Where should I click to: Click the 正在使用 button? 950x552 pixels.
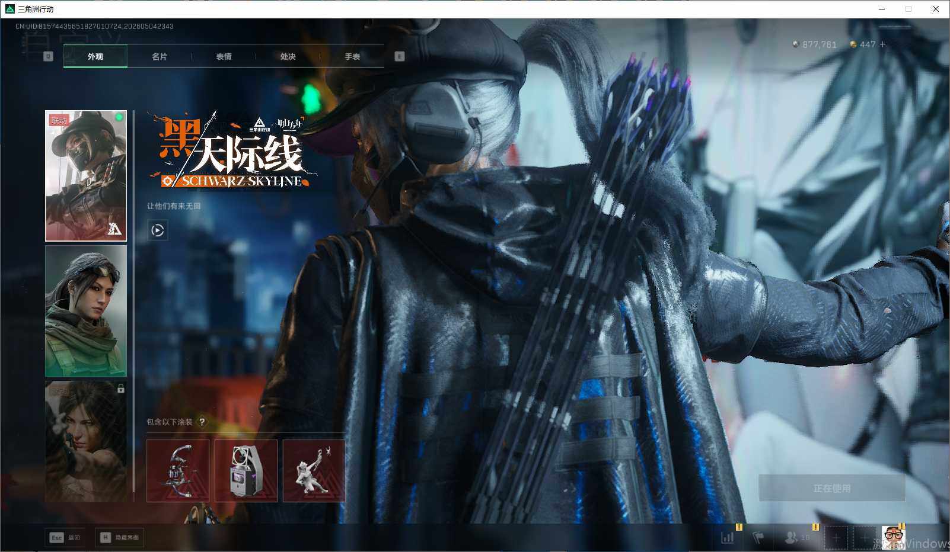click(x=832, y=488)
